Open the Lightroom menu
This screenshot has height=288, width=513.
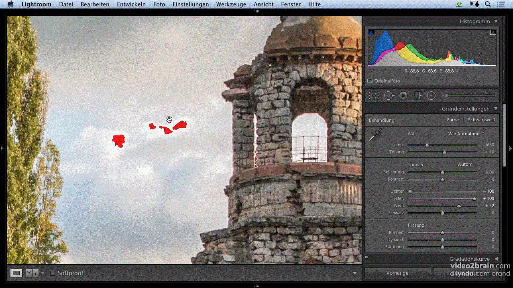point(37,4)
